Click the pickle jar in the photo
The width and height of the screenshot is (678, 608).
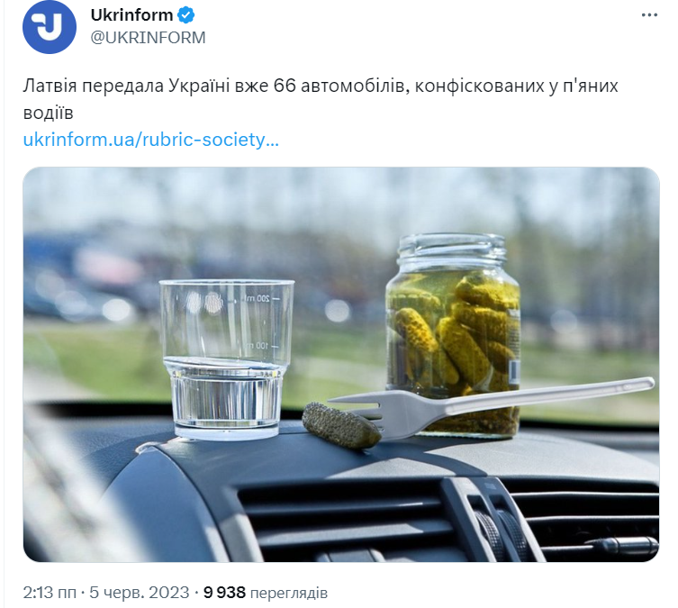point(453,334)
